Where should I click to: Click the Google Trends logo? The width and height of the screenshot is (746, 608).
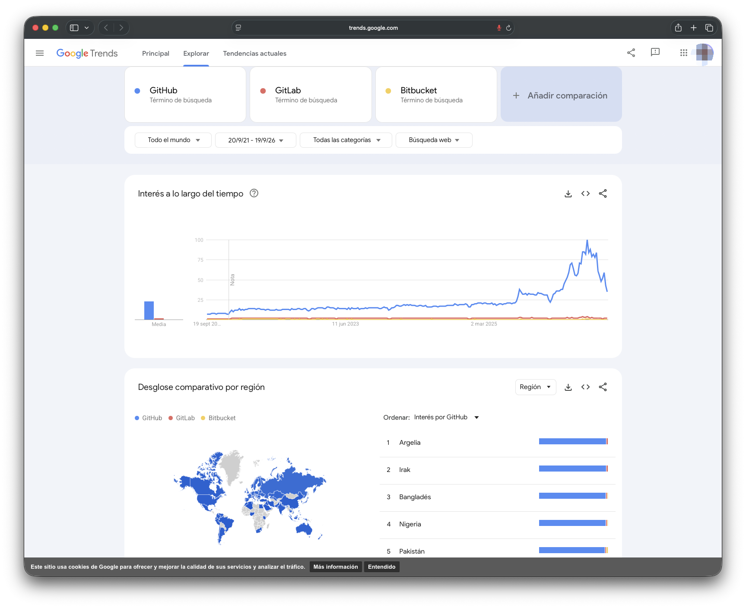click(87, 53)
